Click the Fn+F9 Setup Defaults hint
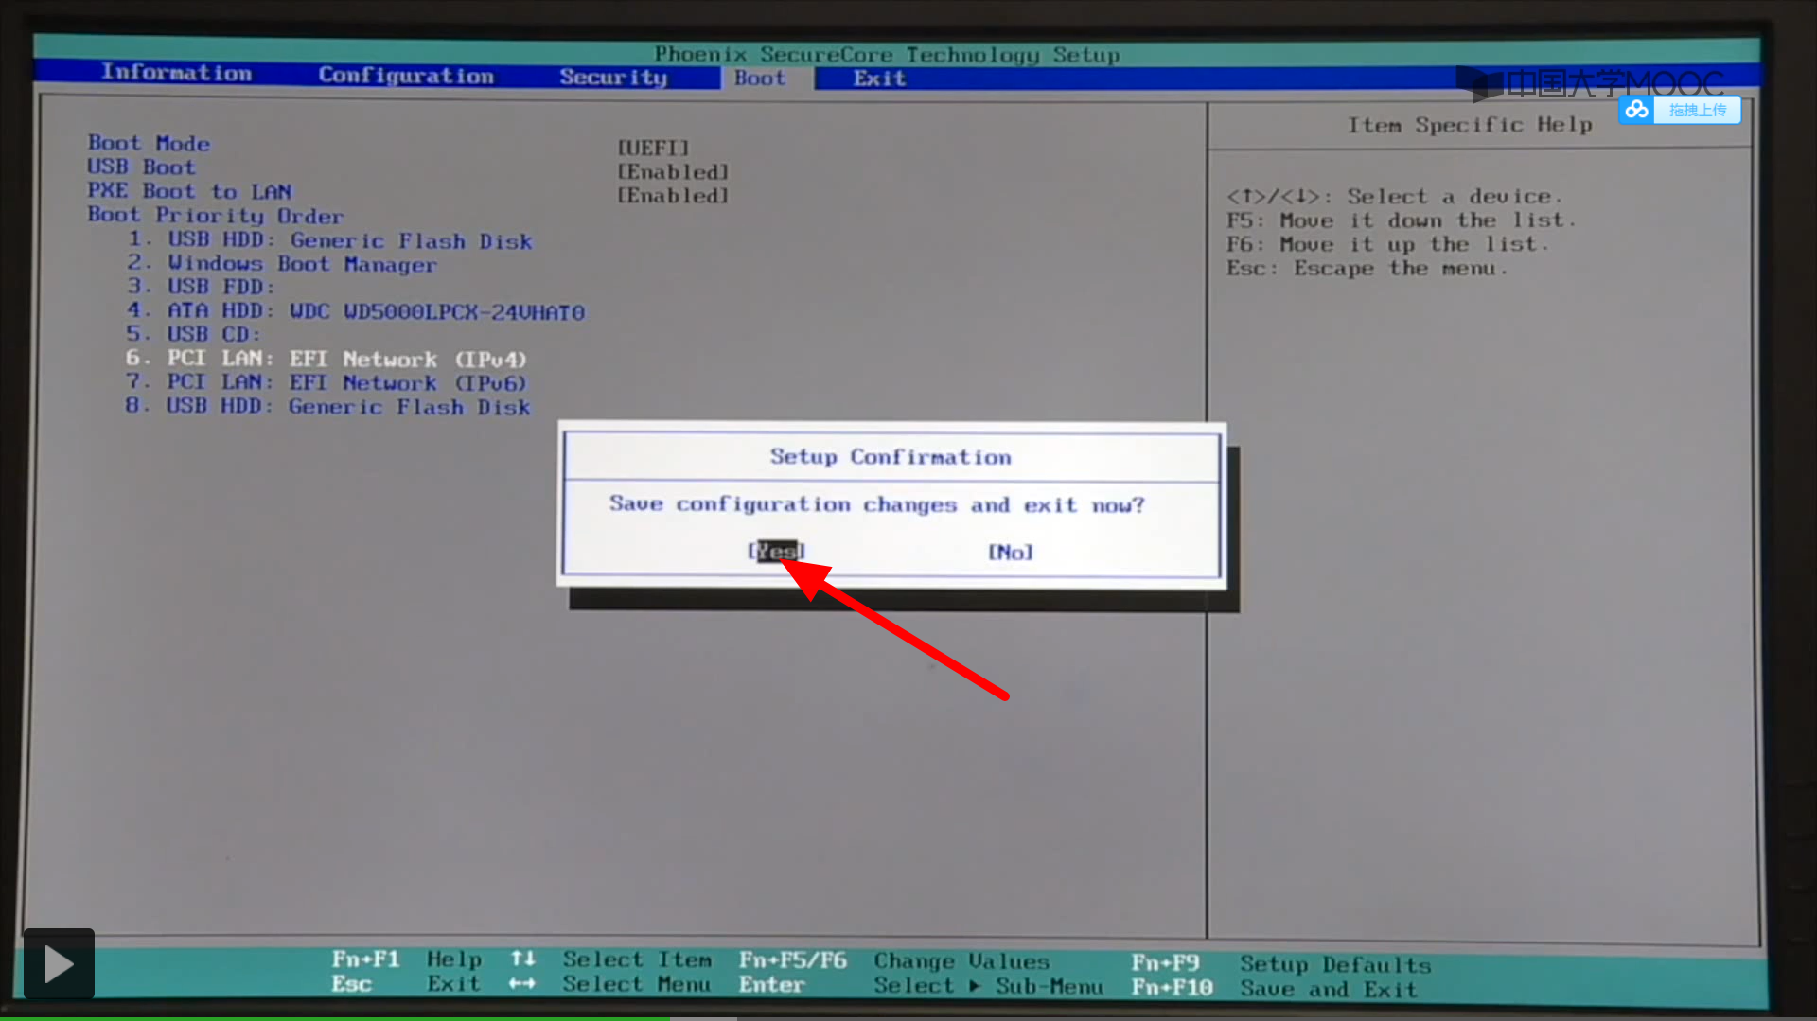 [x=1281, y=964]
